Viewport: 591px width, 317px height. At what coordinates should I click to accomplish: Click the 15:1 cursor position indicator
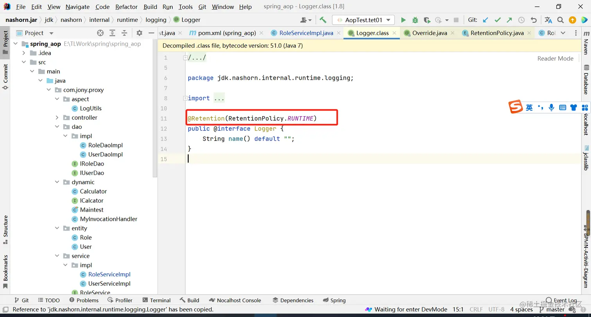pyautogui.click(x=458, y=310)
